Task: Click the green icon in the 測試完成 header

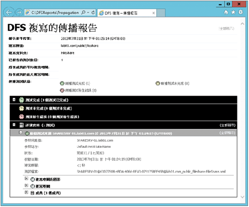Action: (x=22, y=100)
